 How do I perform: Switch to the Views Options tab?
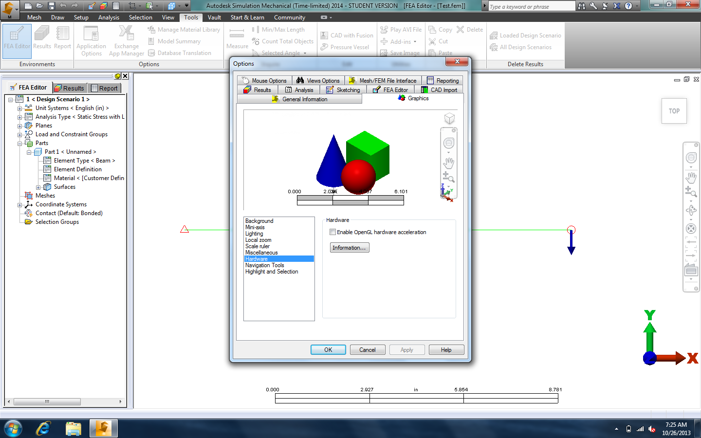318,81
